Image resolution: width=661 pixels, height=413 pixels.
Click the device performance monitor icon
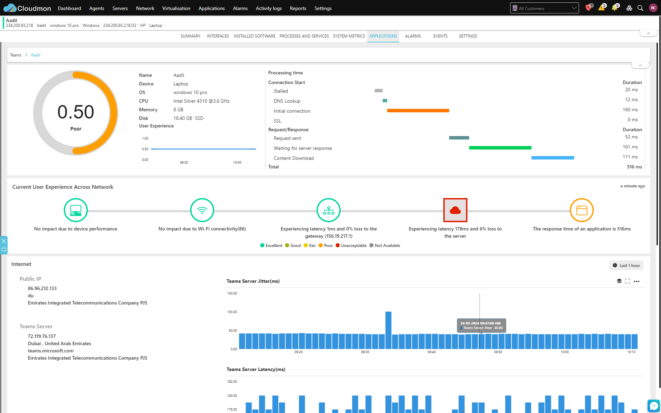coord(76,210)
